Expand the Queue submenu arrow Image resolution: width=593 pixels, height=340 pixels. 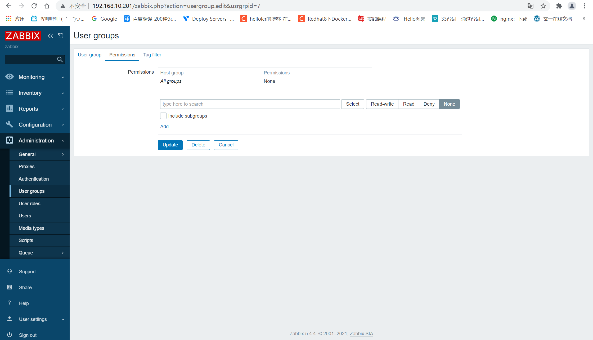(63, 253)
